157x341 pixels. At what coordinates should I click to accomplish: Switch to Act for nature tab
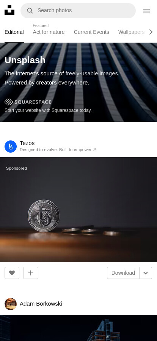tap(49, 32)
